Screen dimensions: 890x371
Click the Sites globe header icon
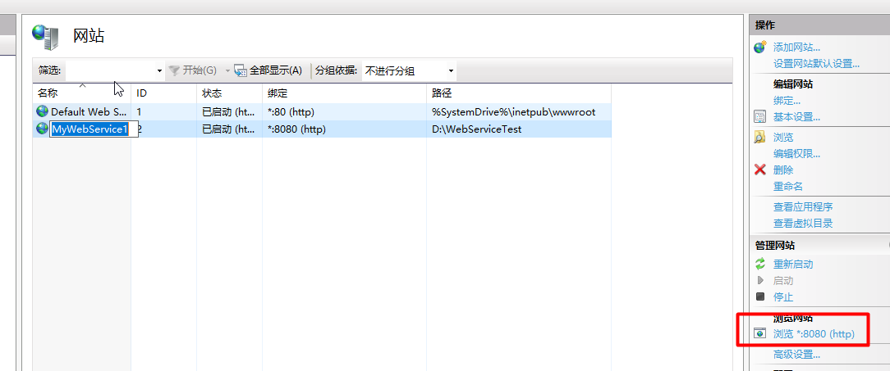point(45,37)
